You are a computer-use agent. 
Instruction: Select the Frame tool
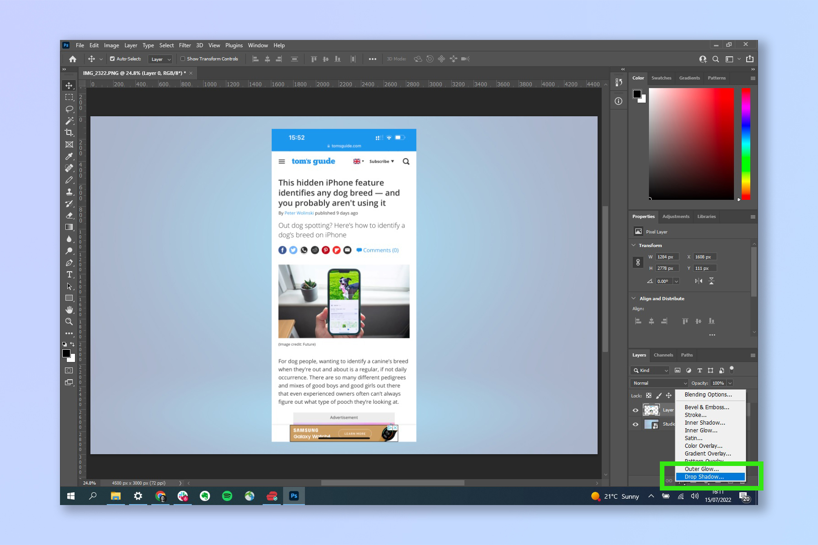[x=69, y=144]
